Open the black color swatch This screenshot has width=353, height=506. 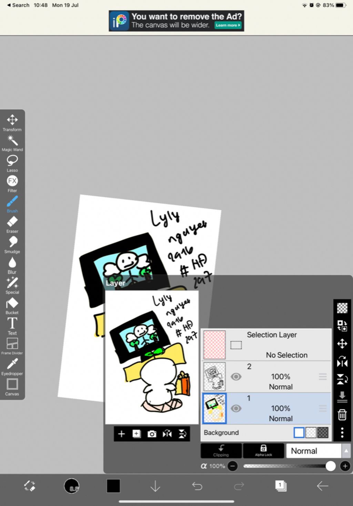click(113, 486)
